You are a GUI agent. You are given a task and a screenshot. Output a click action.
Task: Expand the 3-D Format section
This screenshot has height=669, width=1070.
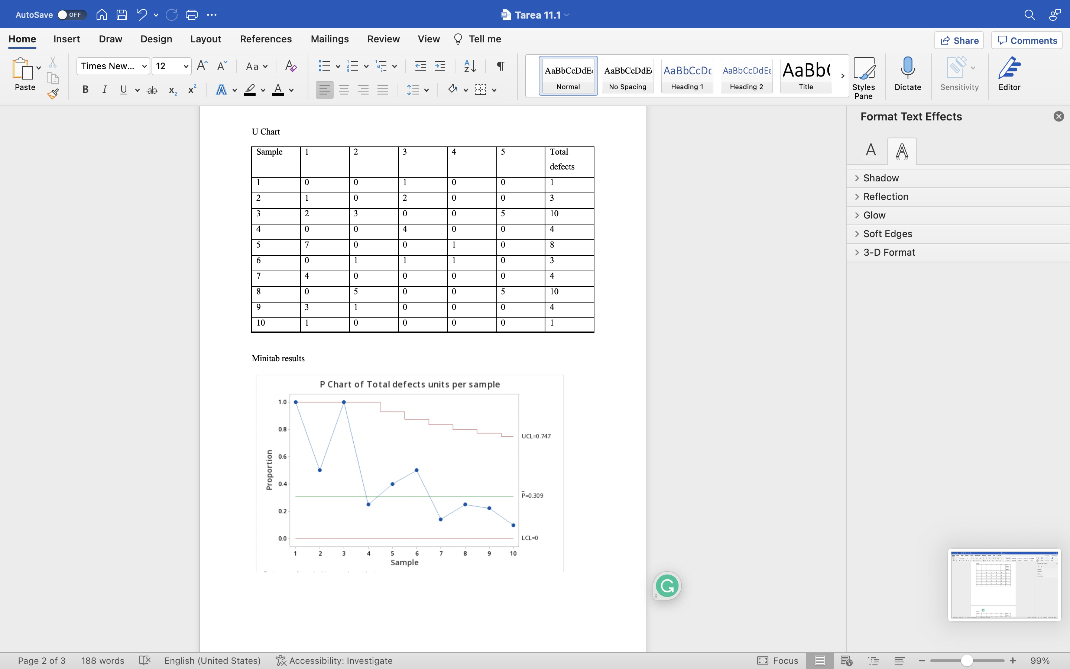(889, 252)
